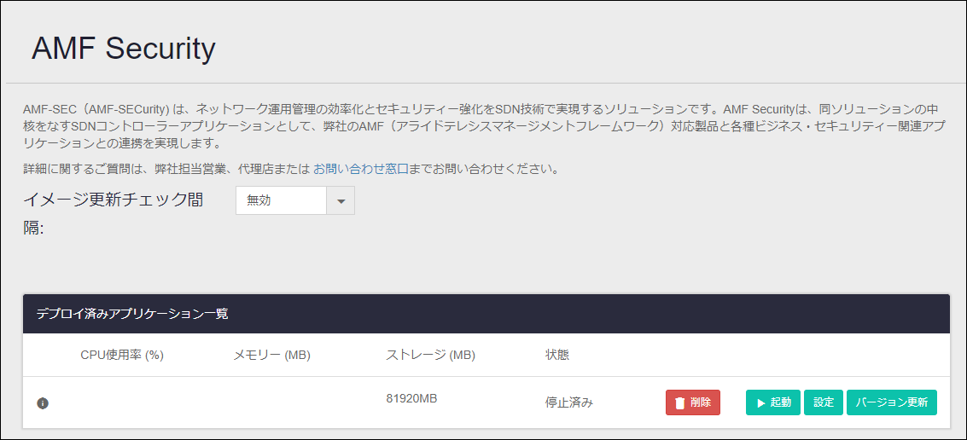
Task: Click the 無効 value in the interval combo box
Action: tap(281, 200)
